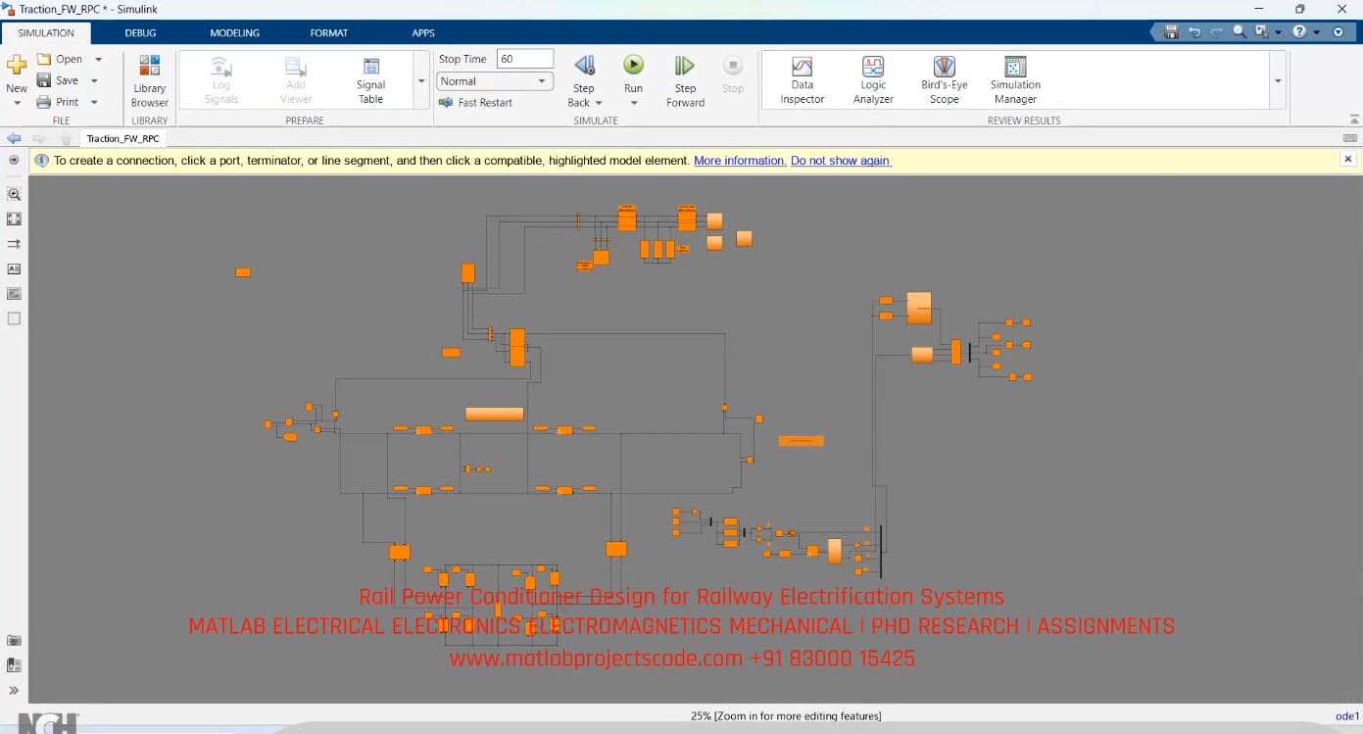1363x734 pixels.
Task: Switch to the FORMAT tab
Action: coord(329,32)
